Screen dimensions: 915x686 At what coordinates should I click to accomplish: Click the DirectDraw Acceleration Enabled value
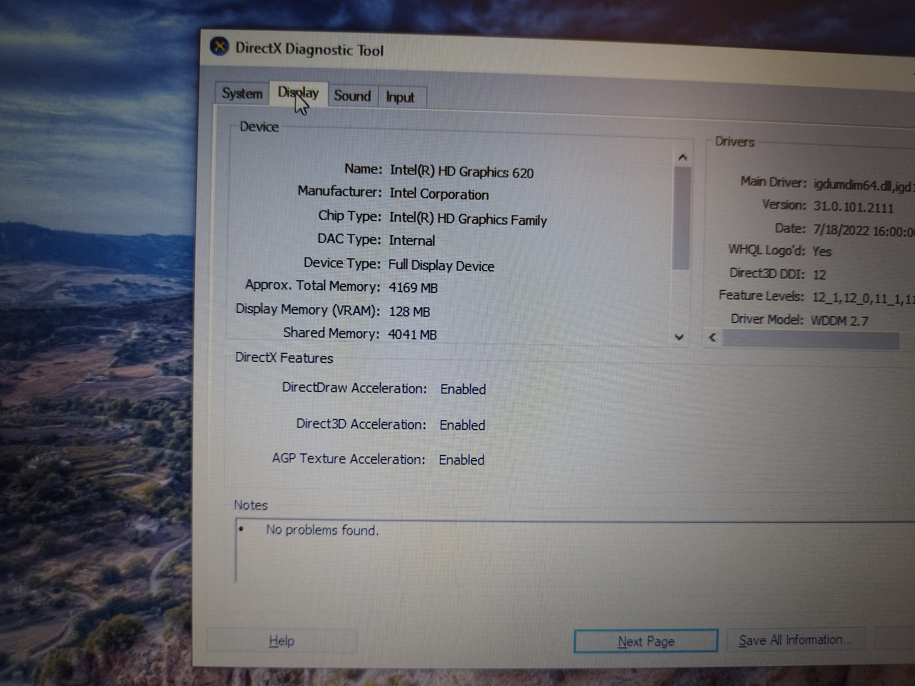(x=463, y=389)
